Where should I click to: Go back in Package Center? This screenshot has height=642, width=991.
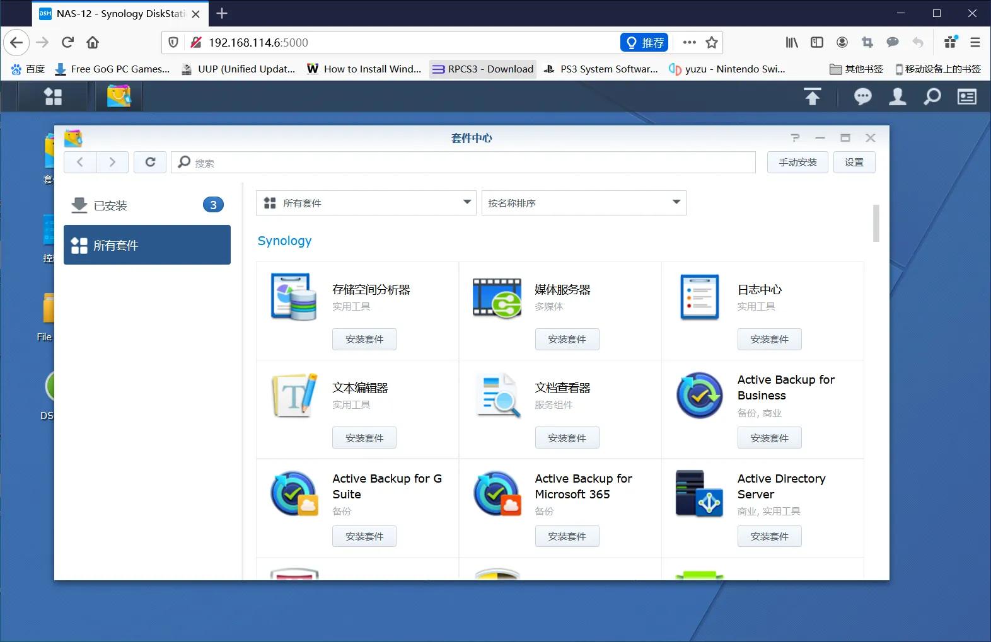(x=80, y=162)
